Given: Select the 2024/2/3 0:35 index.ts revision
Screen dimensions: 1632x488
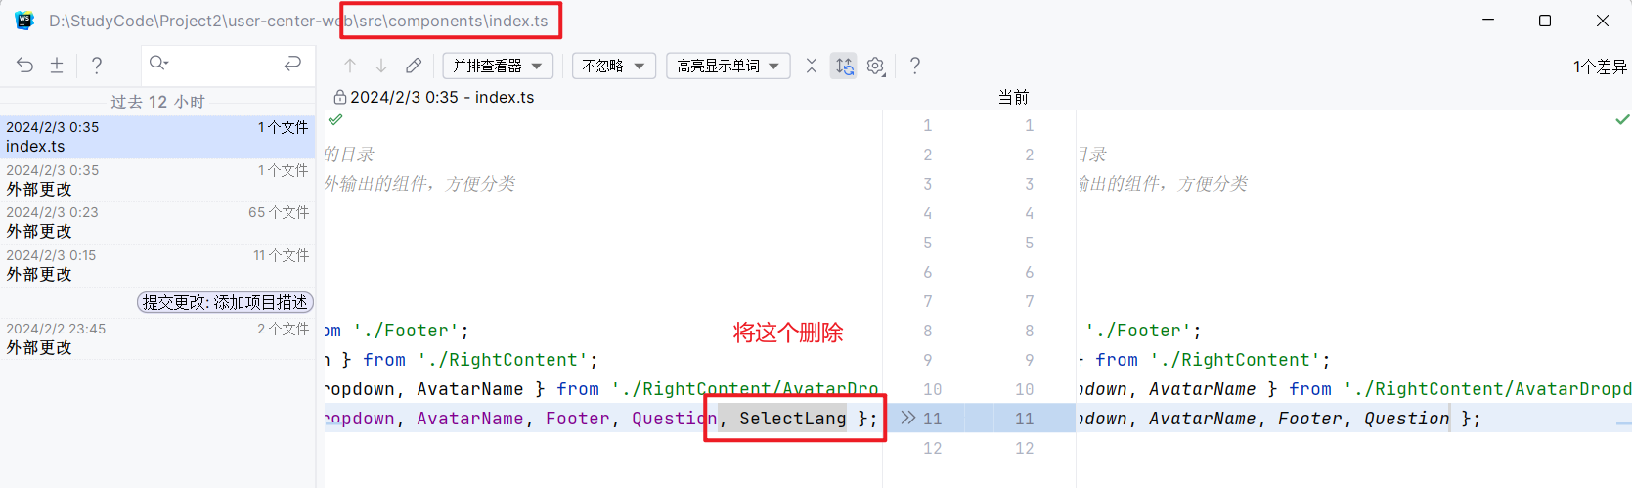Looking at the screenshot, I should tap(156, 137).
